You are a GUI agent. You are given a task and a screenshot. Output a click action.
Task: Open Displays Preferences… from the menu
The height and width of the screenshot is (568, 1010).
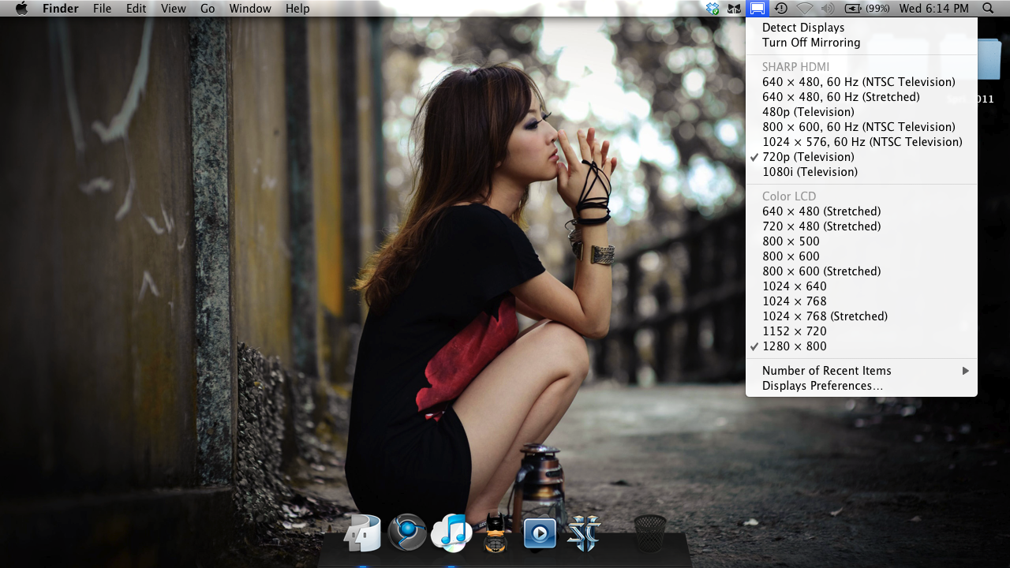(862, 386)
